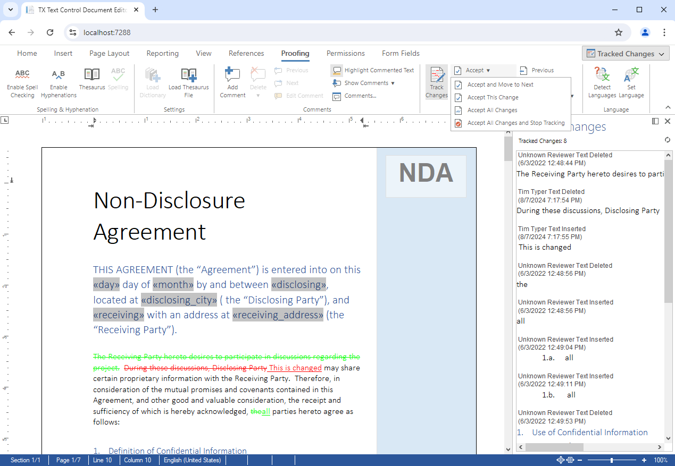
Task: Open the View ribbon tab
Action: click(x=204, y=53)
